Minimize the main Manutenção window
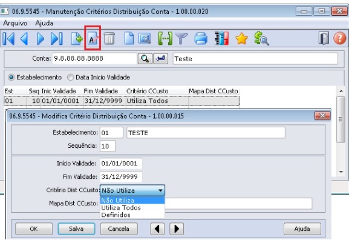The width and height of the screenshot is (349, 240). (304, 11)
